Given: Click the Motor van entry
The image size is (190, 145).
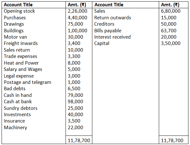Looking at the screenshot, I should (15, 37).
